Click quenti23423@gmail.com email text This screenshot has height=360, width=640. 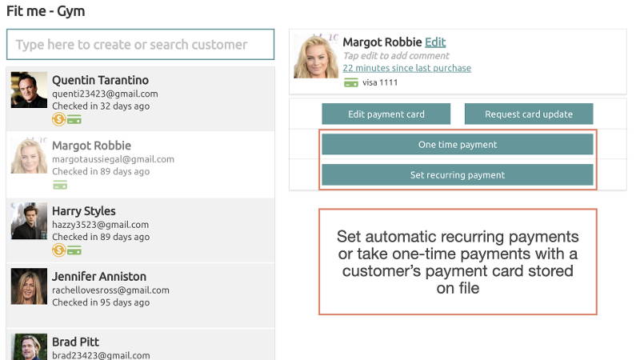pos(105,94)
